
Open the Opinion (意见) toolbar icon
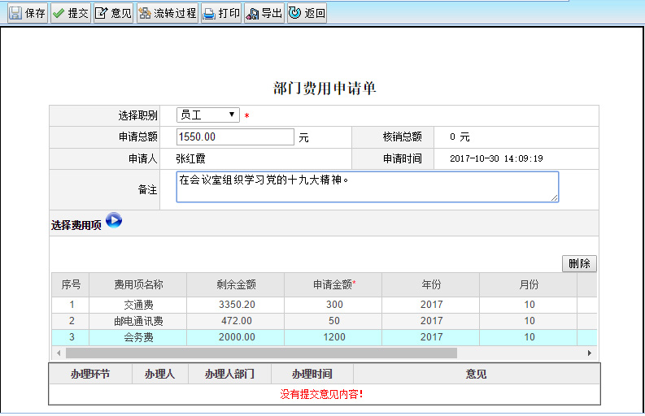point(102,13)
